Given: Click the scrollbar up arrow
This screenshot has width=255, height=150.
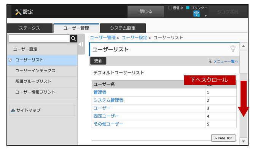Looking at the screenshot, I should coord(244,46).
